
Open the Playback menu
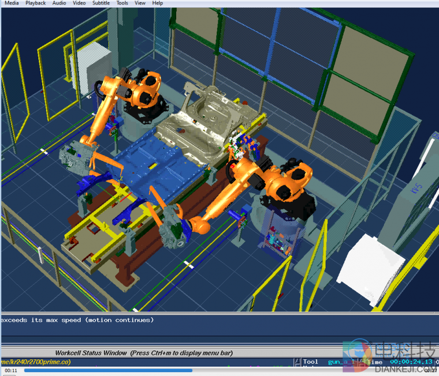pyautogui.click(x=35, y=3)
